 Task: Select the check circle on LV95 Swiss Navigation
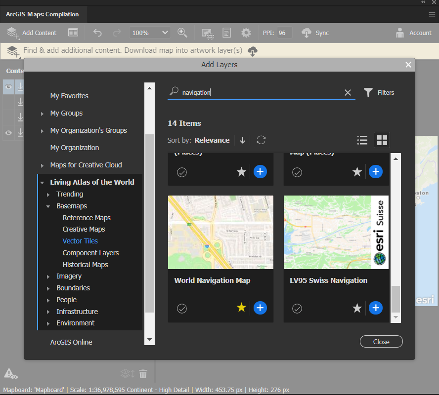pyautogui.click(x=297, y=309)
